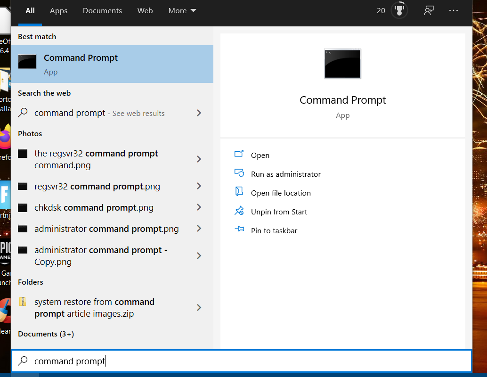The image size is (487, 377).
Task: Select Open file location
Action: pyautogui.click(x=281, y=193)
